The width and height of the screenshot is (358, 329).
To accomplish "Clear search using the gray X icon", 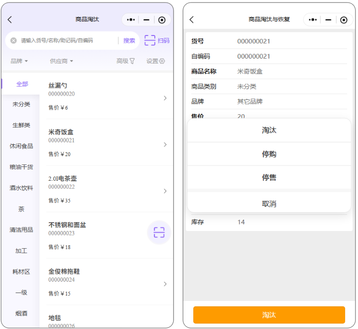I will pos(14,40).
